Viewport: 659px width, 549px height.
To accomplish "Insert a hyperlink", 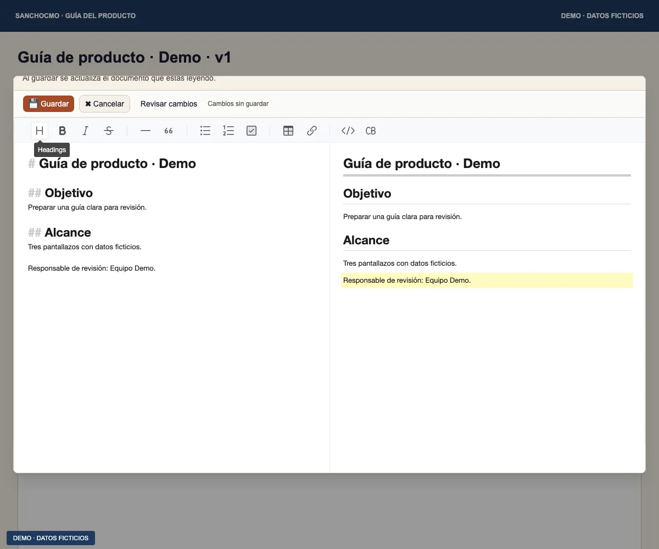I will [x=311, y=131].
